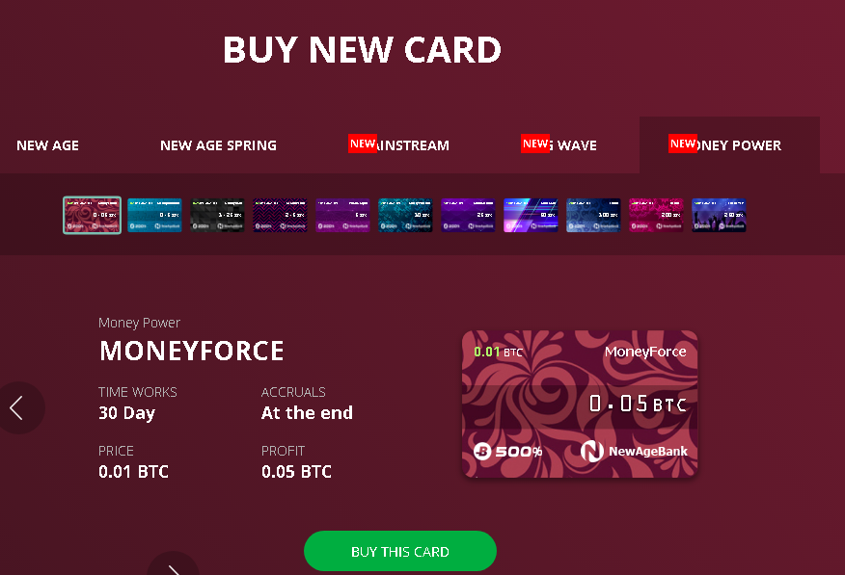Select the teal mosaic sixth card thumbnail
The width and height of the screenshot is (845, 575).
(405, 215)
